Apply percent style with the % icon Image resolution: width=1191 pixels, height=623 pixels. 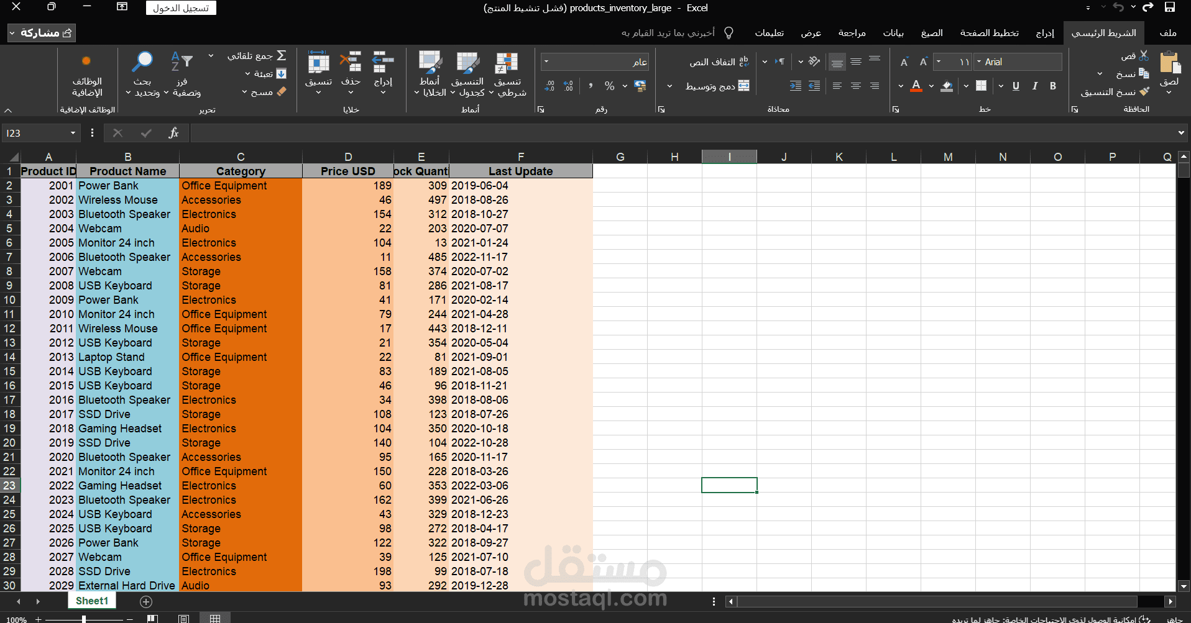610,86
